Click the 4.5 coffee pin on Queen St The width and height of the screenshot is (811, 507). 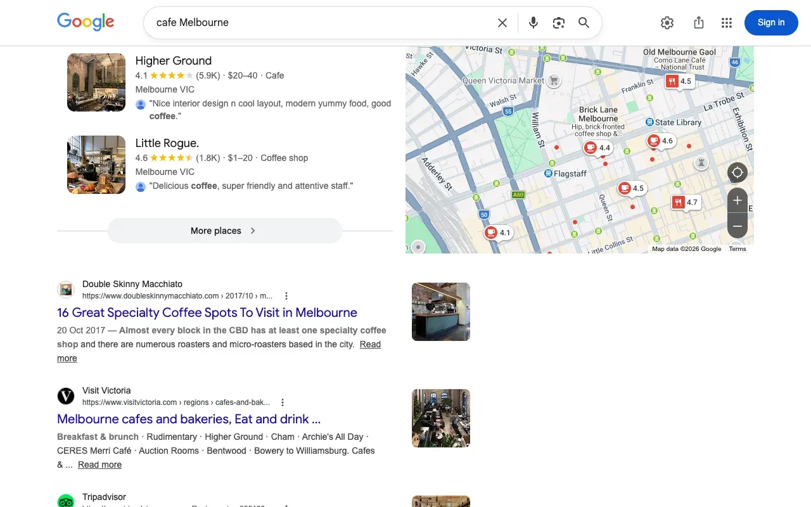pos(631,188)
